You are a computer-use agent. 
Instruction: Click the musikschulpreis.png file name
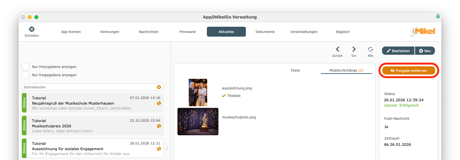pos(239,117)
